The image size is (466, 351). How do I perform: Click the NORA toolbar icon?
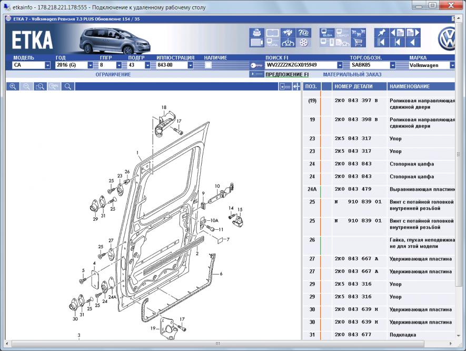(272, 43)
